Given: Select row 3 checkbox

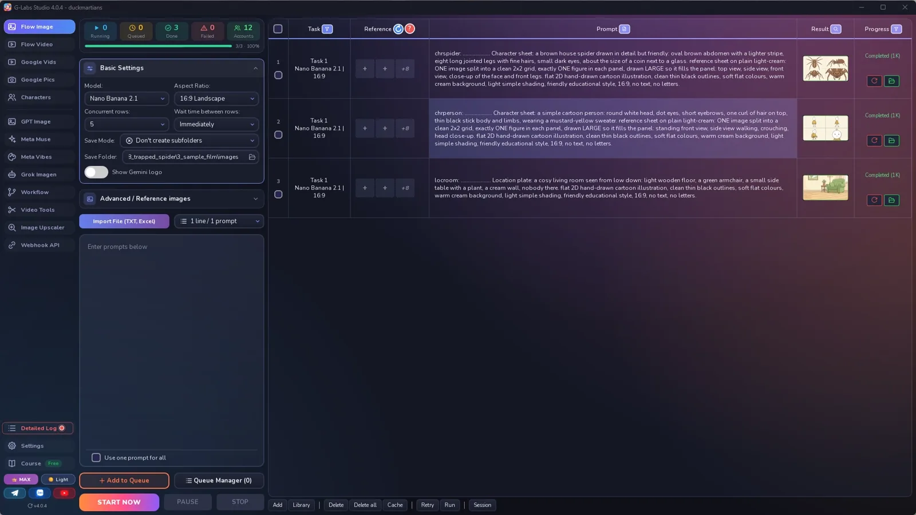Looking at the screenshot, I should click(x=278, y=195).
